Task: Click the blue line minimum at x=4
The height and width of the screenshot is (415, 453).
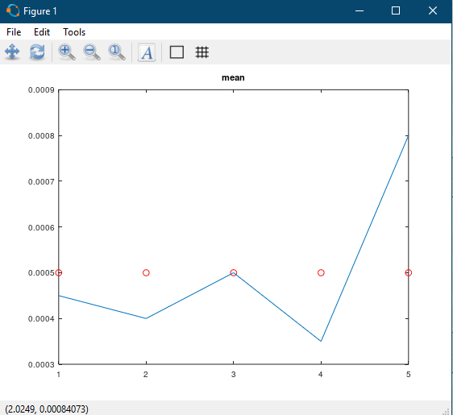Action: pos(321,341)
